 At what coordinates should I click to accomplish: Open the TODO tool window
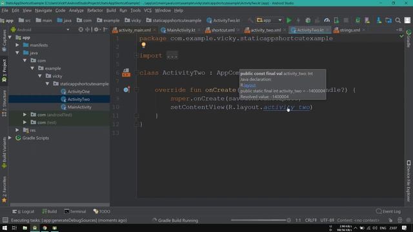[102, 211]
